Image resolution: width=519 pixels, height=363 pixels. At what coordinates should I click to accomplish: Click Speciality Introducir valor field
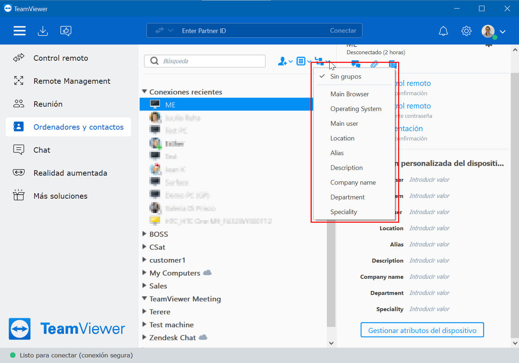point(429,309)
